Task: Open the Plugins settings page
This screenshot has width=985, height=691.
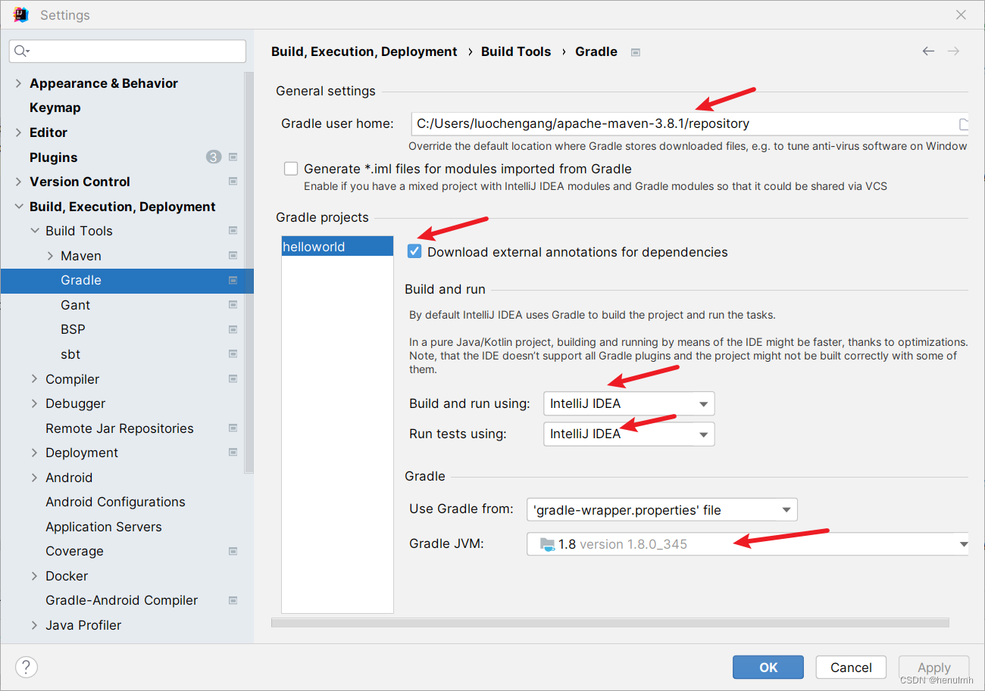Action: click(53, 157)
